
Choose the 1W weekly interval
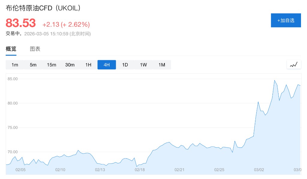point(143,65)
